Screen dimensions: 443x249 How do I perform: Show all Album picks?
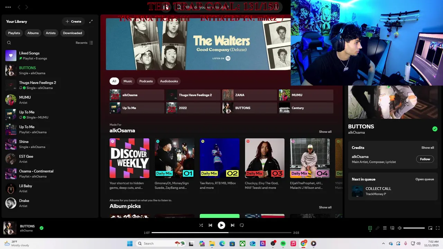(x=325, y=207)
